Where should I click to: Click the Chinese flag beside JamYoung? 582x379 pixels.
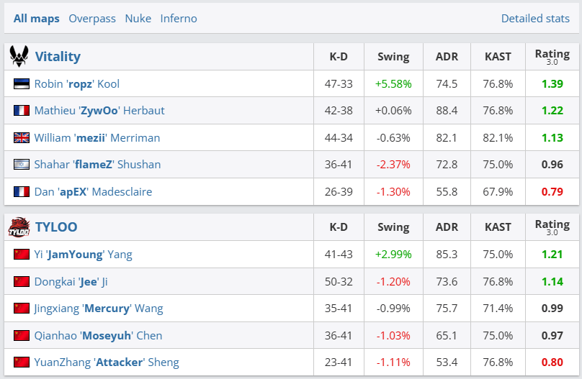pos(22,255)
